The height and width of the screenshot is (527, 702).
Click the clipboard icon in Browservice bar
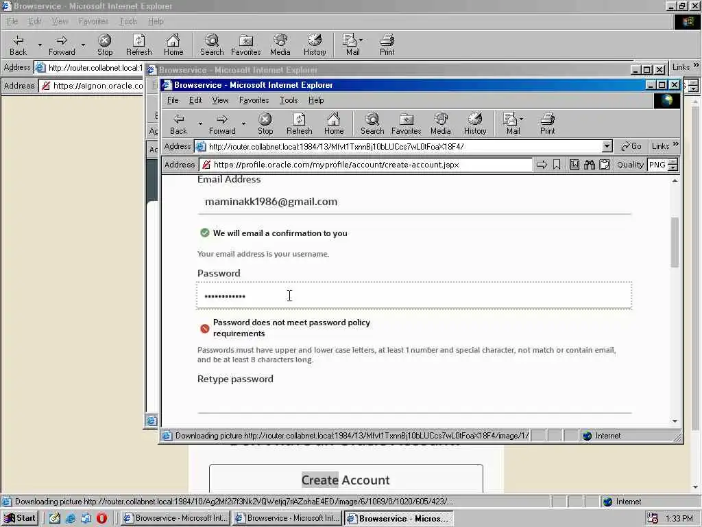605,165
